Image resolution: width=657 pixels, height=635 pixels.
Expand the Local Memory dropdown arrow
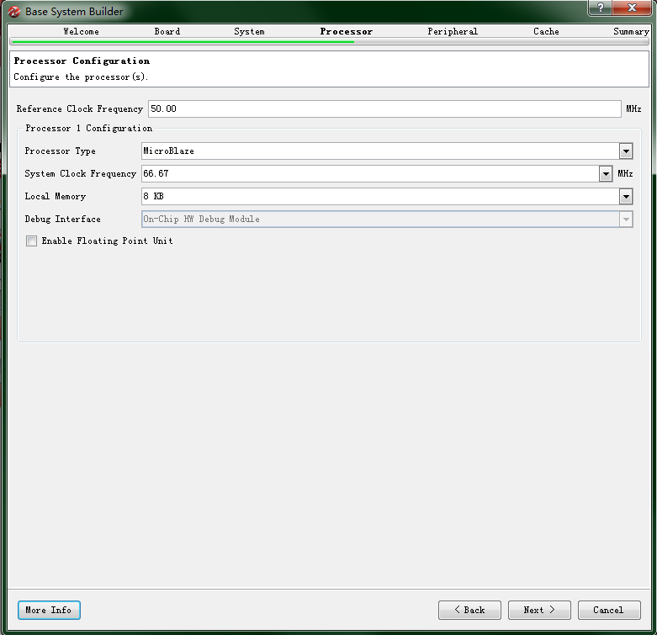pos(626,197)
